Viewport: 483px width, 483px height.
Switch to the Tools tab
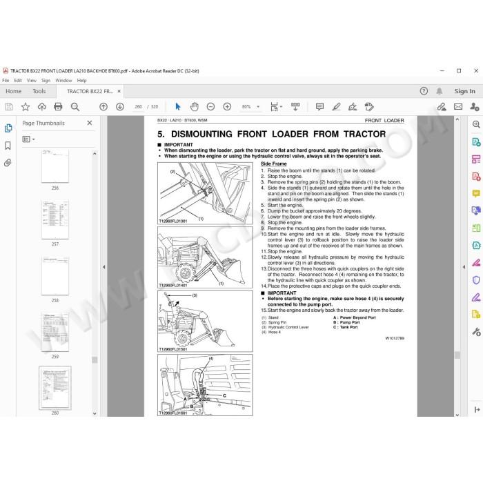(x=39, y=91)
